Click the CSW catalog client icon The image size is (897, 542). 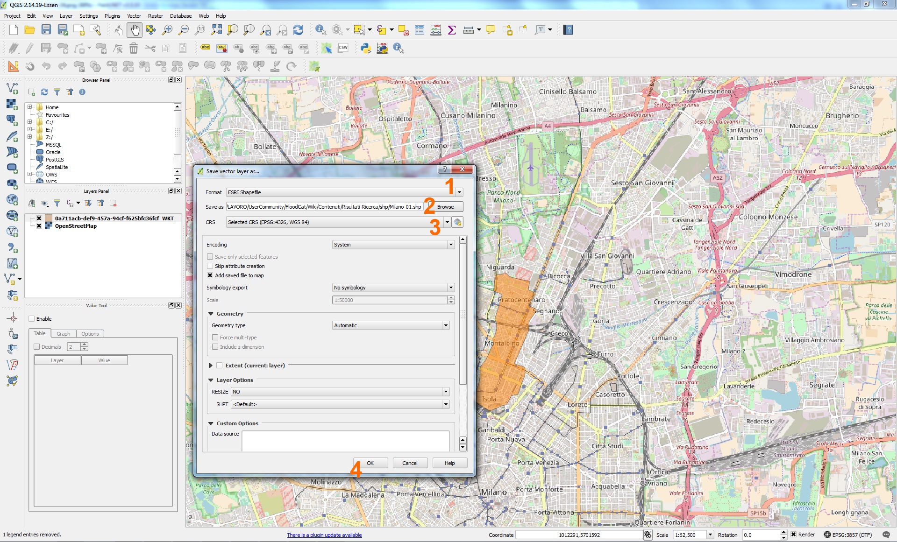tap(343, 48)
